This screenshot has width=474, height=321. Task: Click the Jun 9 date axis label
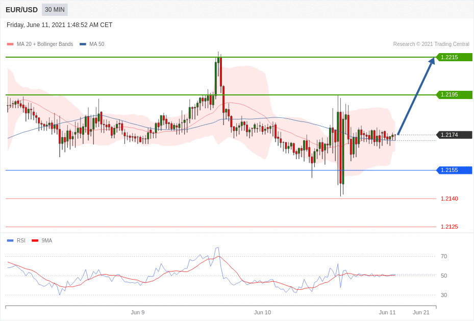point(138,312)
